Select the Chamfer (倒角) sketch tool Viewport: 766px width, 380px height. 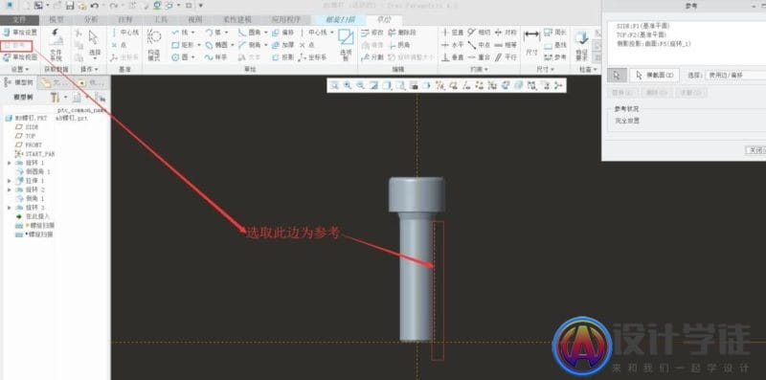[x=250, y=45]
